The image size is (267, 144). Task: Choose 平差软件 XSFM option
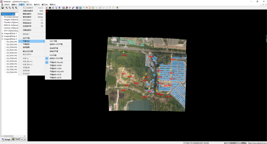click(x=58, y=66)
